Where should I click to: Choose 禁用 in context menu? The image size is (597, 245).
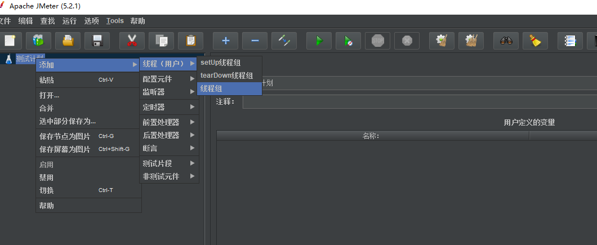pyautogui.click(x=88, y=177)
